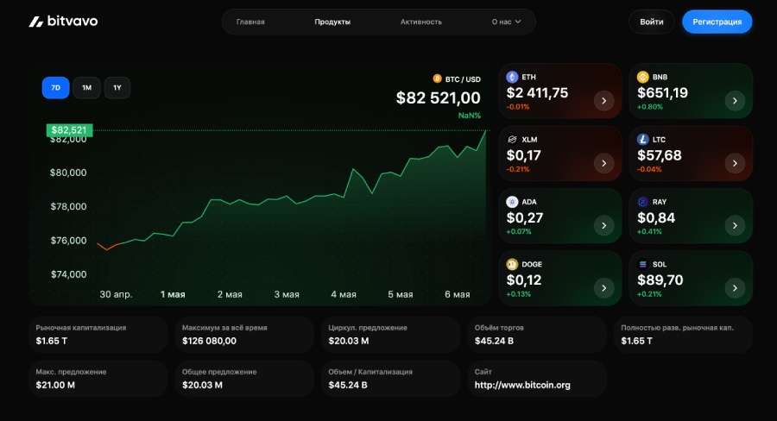Click the Litecoin LTC coin icon
This screenshot has height=421, width=777.
(x=642, y=139)
